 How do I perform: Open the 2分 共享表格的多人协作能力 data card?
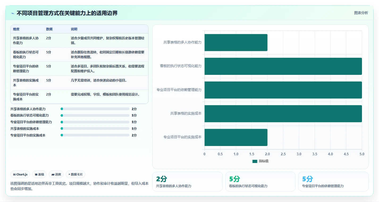tap(187, 182)
